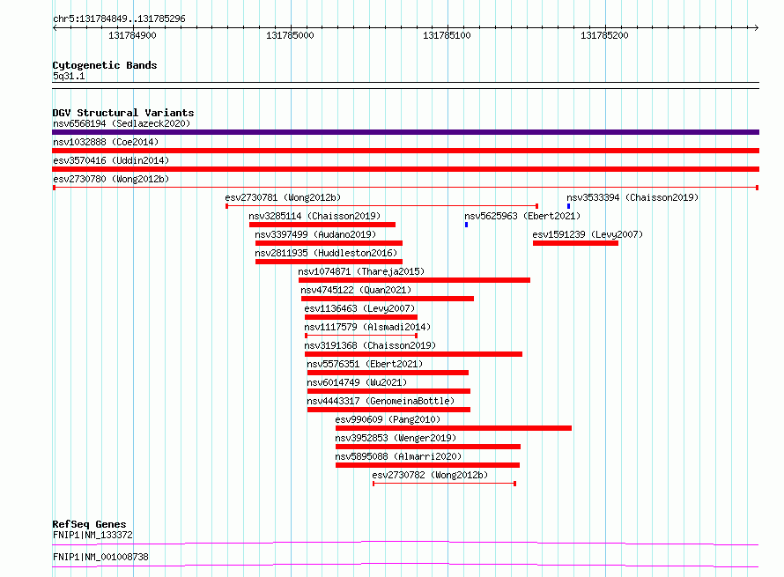Image resolution: width=784 pixels, height=577 pixels.
Task: Select the 5q31.1 band label
Action: [69, 76]
